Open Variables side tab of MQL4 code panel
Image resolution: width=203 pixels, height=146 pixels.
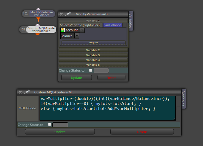point(183,99)
